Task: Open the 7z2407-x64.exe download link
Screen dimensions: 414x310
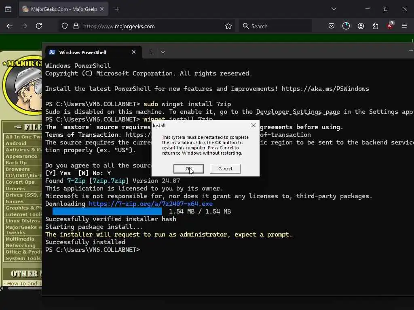Action: [x=151, y=204]
